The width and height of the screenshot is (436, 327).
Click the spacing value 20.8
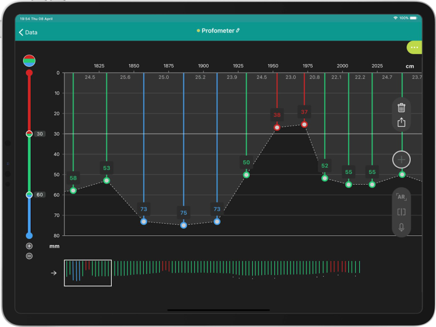pyautogui.click(x=314, y=77)
